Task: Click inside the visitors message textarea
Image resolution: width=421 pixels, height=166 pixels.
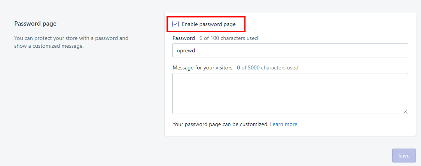Action: click(x=290, y=93)
